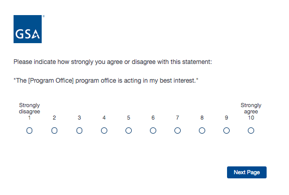The image size is (289, 195).
Task: Select rating 7 radio button
Action: [x=178, y=131]
